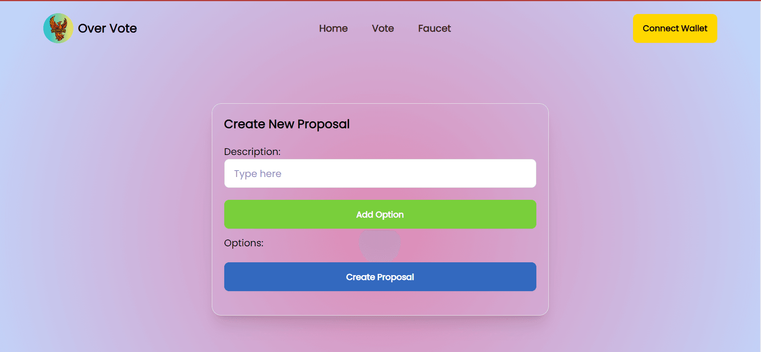This screenshot has height=352, width=761.
Task: Open the Vote nav item
Action: coord(383,28)
